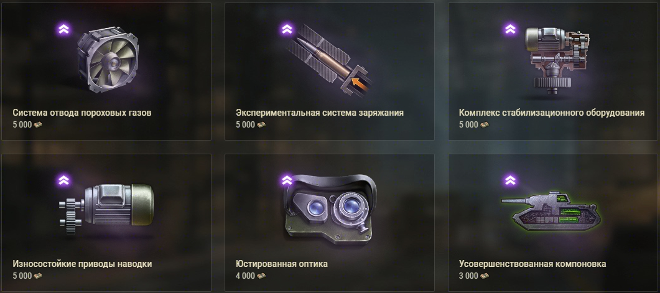
Task: Click the 3 000 bonds price
Action: [474, 276]
